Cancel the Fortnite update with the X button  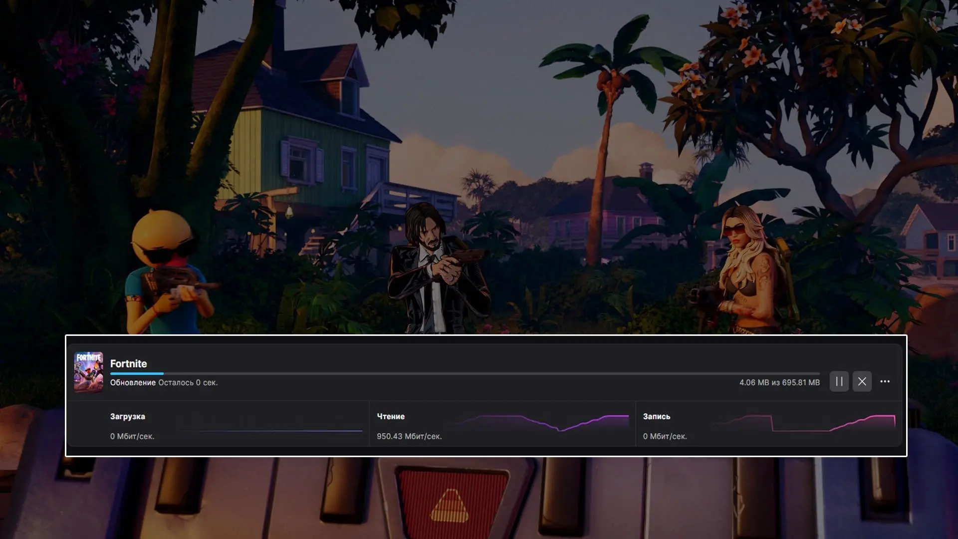[862, 382]
